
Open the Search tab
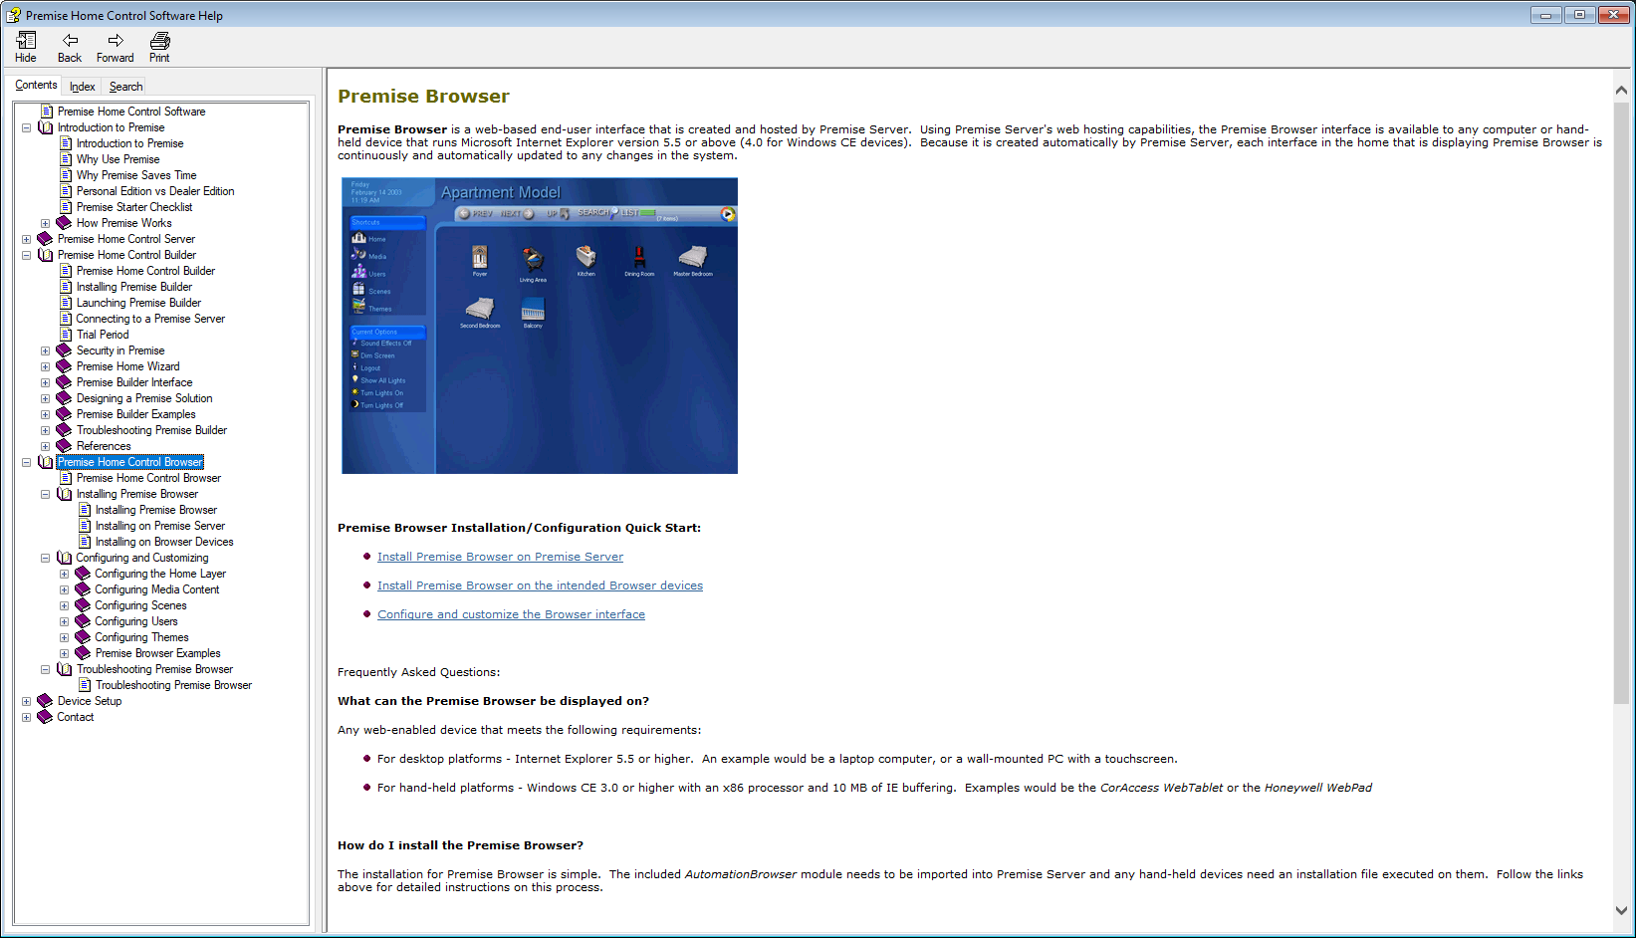tap(123, 86)
